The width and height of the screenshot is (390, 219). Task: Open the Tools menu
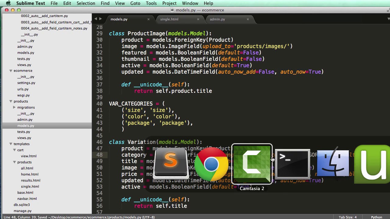coord(151,3)
